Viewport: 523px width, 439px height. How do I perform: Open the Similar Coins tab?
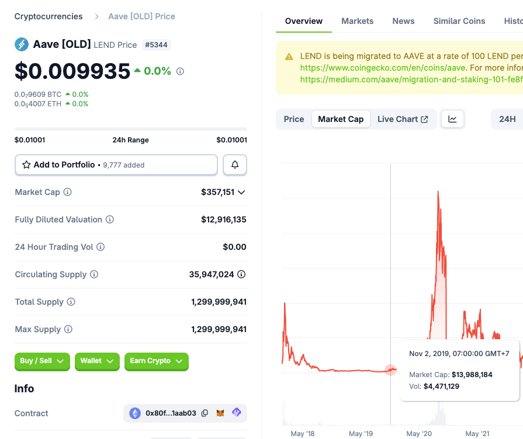point(459,21)
